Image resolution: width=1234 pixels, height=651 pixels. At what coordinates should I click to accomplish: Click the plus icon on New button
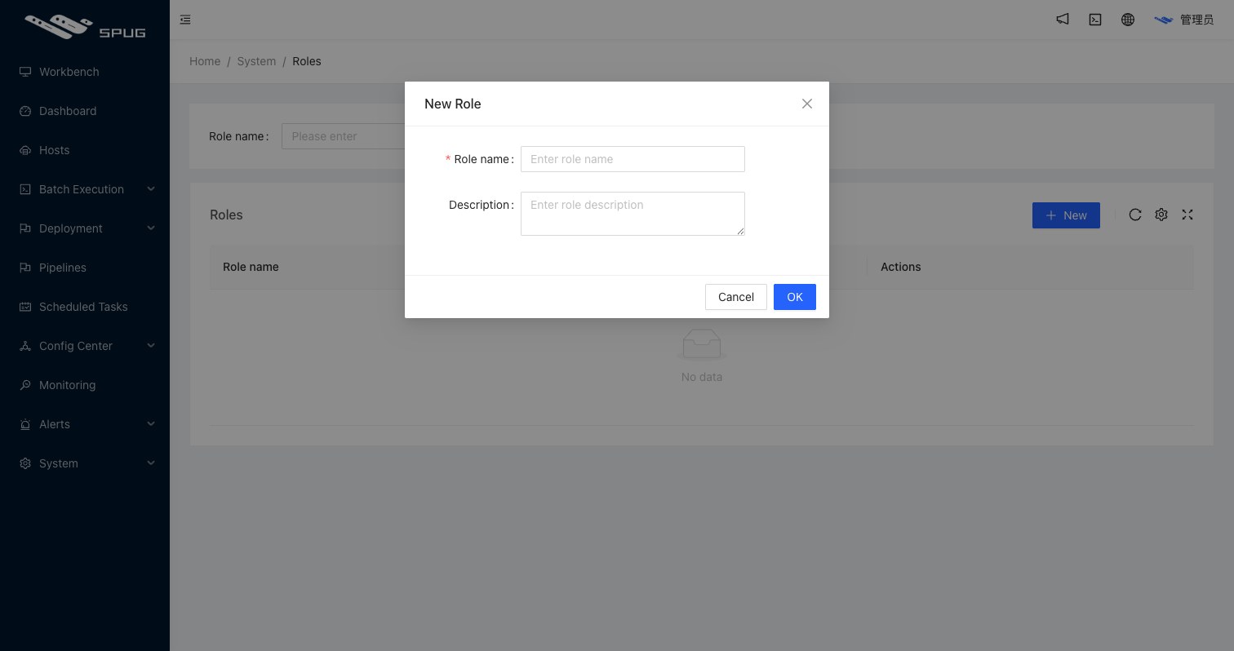tap(1051, 215)
